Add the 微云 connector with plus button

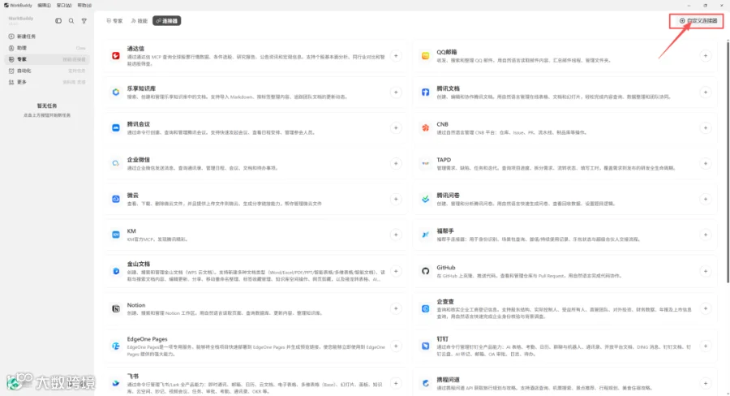click(396, 199)
